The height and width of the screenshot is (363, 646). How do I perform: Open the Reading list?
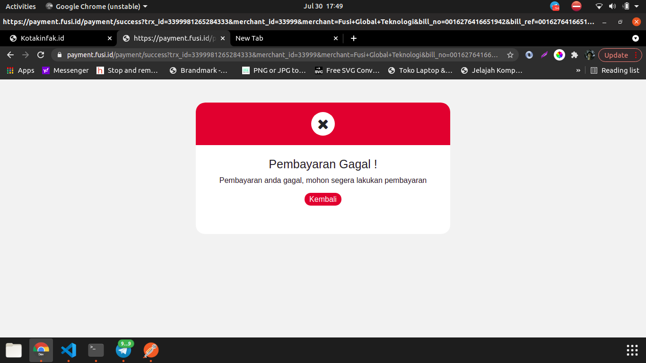[615, 70]
